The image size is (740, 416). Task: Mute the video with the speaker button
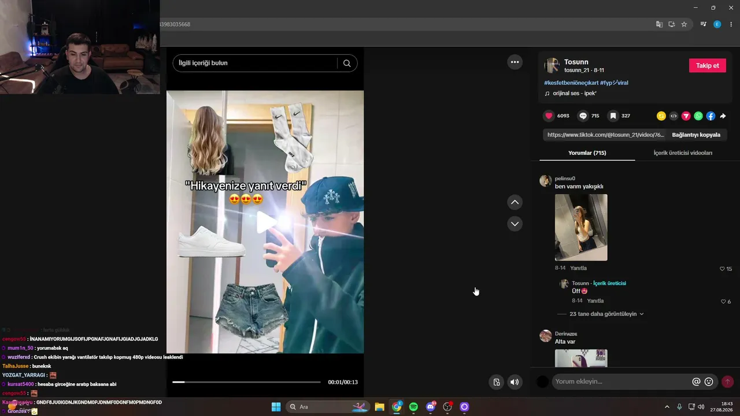[514, 382]
